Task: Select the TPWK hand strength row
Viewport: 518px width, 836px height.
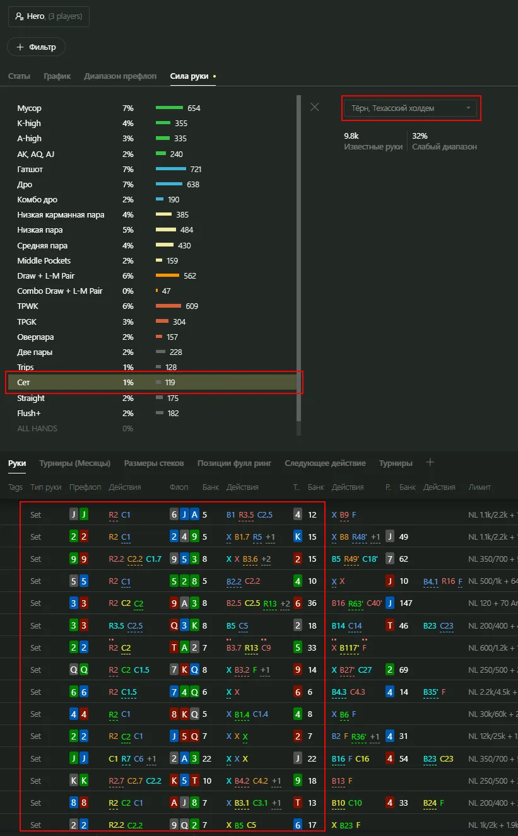Action: [28, 306]
